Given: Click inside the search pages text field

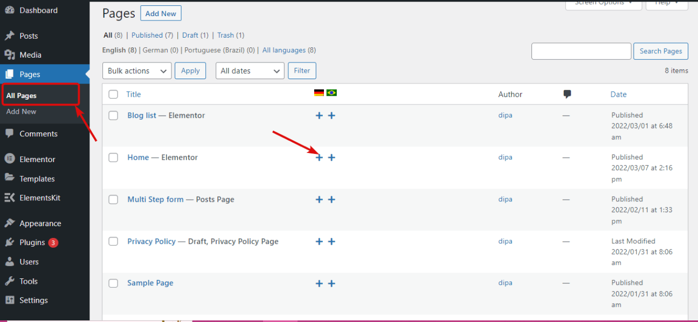Looking at the screenshot, I should click(x=581, y=51).
